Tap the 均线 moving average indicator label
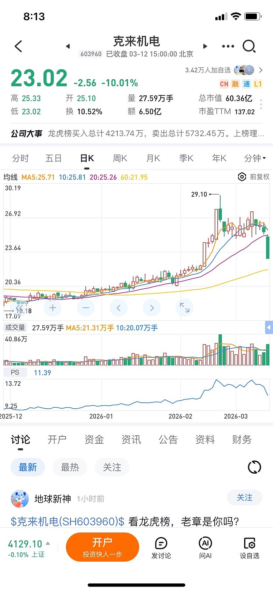 click(10, 177)
